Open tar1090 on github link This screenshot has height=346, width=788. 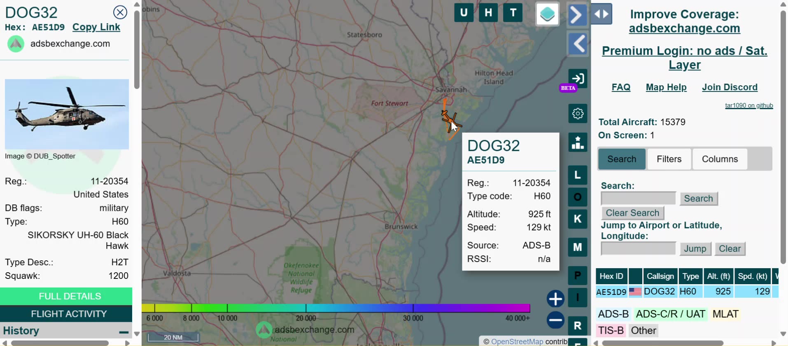[x=749, y=105]
